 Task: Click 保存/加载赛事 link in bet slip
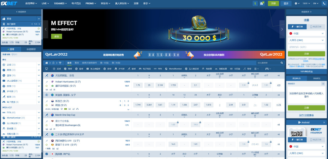click(306, 115)
